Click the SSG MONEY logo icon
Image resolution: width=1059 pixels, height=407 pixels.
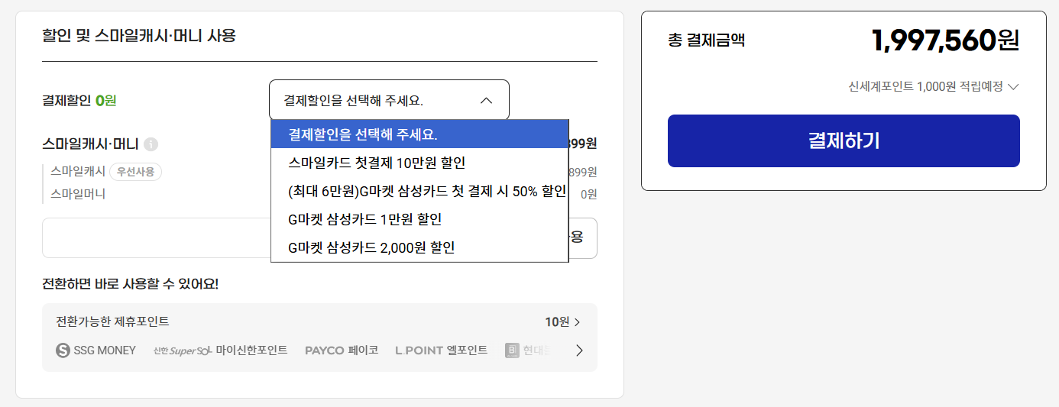[x=63, y=350]
